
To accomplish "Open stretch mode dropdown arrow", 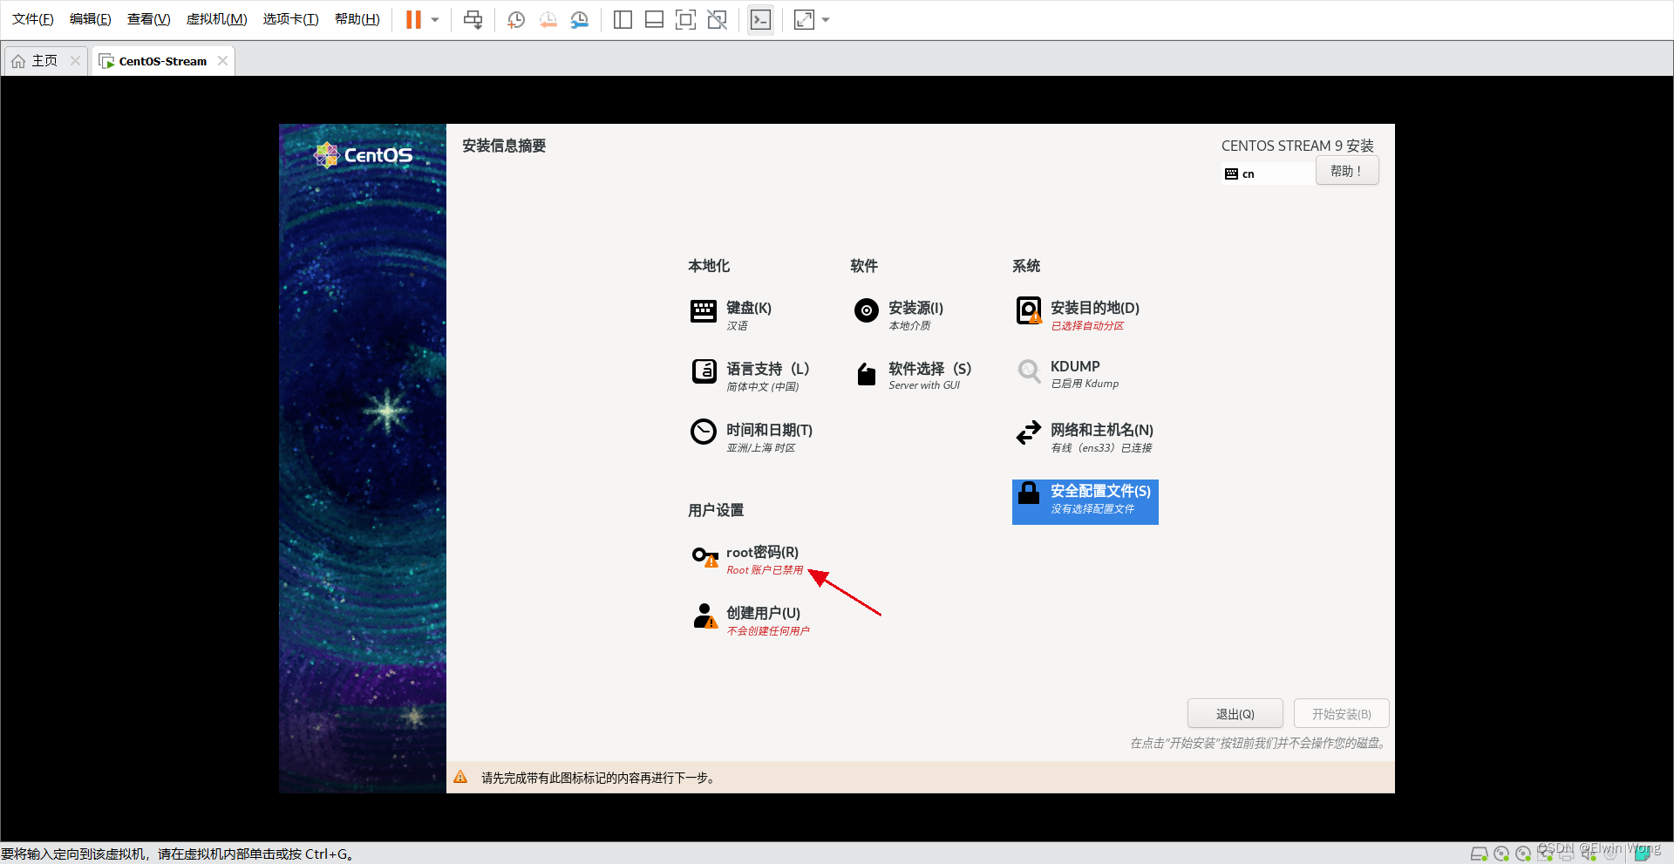I will point(826,19).
